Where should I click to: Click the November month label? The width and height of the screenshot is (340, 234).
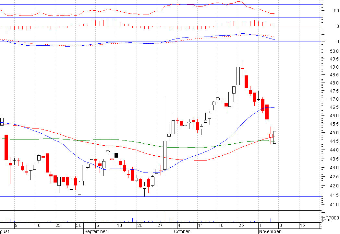(x=270, y=231)
